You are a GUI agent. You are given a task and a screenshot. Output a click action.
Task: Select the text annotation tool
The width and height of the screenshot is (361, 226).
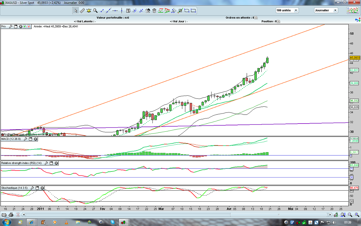[128, 11]
